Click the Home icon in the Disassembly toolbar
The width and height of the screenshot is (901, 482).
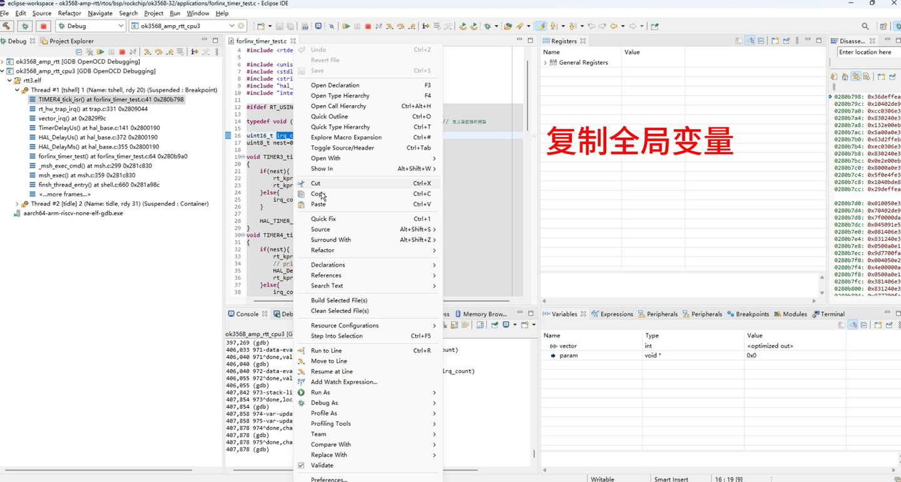pyautogui.click(x=845, y=77)
